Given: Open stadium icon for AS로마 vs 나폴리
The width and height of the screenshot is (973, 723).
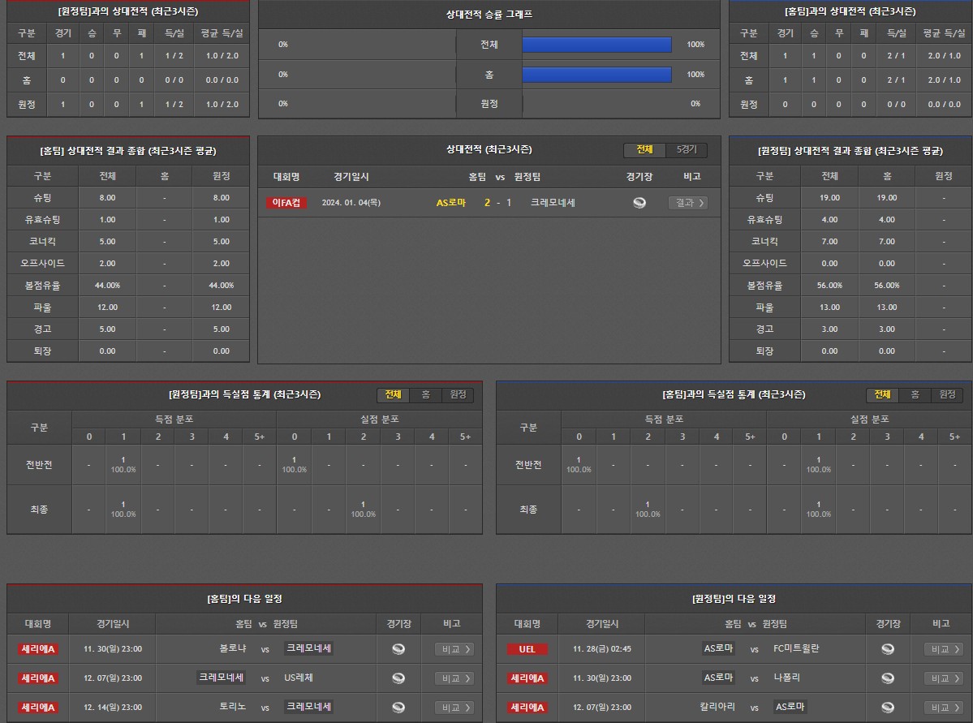Looking at the screenshot, I should (x=888, y=678).
